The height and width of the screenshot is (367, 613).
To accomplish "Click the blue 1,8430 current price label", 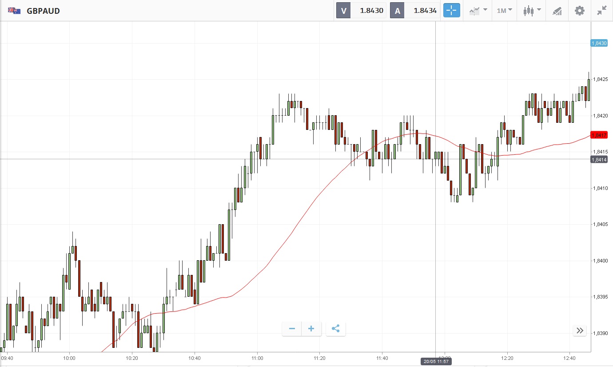I will [599, 43].
